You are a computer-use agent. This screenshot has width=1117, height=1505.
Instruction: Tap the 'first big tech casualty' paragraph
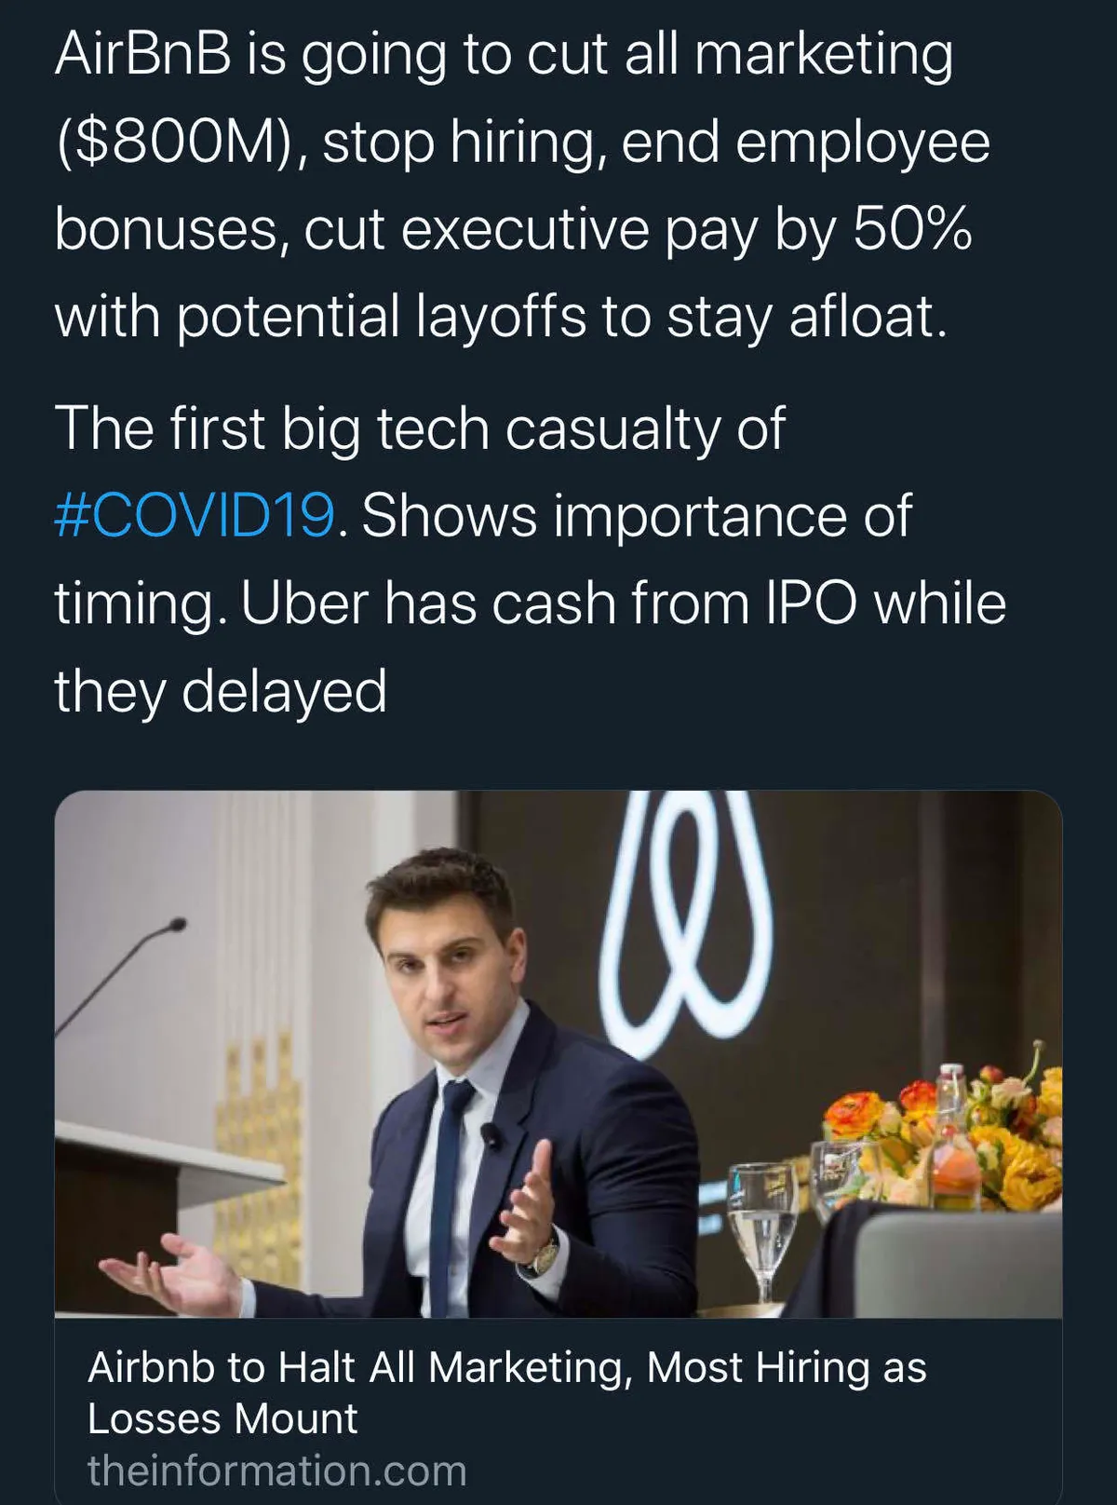click(531, 559)
